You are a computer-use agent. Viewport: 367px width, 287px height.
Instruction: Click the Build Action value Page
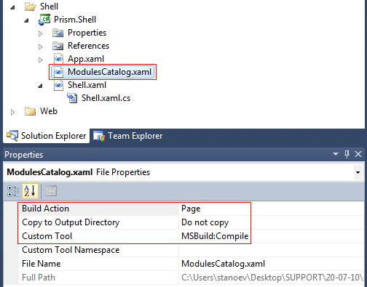point(191,209)
